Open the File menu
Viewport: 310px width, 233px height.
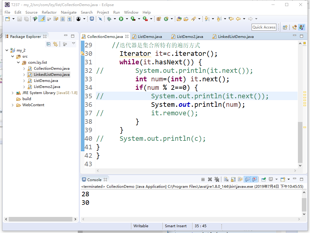pyautogui.click(x=7, y=12)
